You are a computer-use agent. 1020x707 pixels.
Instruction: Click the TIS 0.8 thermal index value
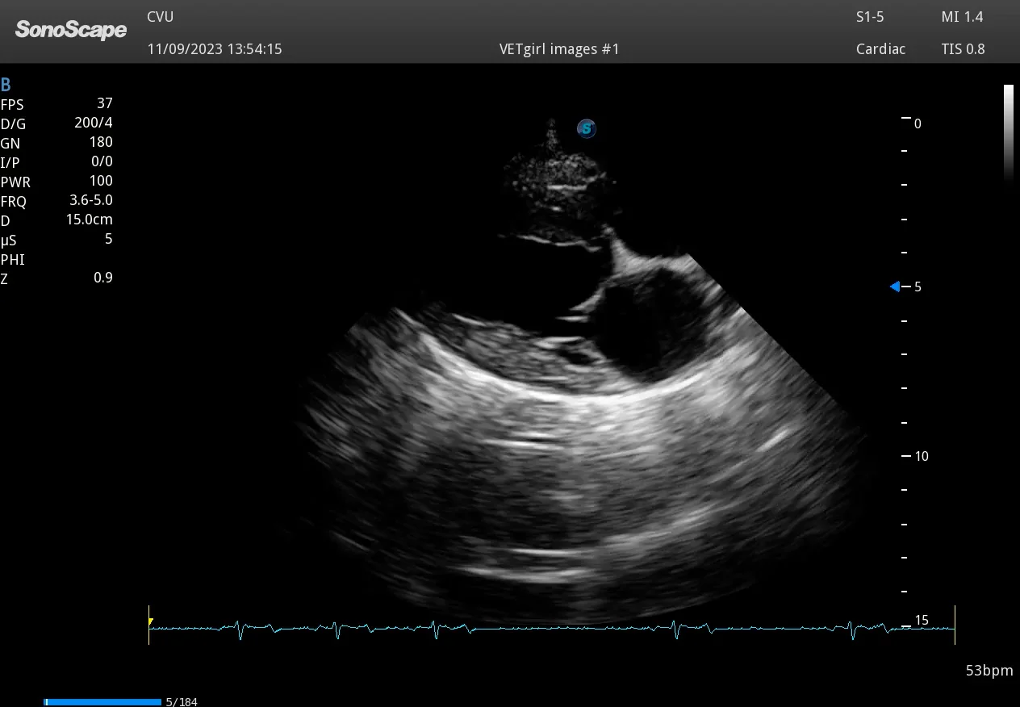(963, 49)
